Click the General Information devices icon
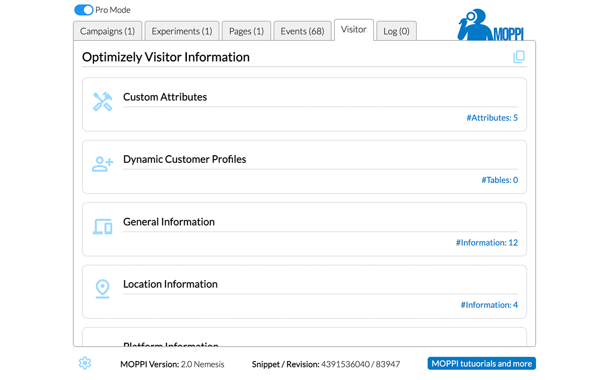 point(102,227)
